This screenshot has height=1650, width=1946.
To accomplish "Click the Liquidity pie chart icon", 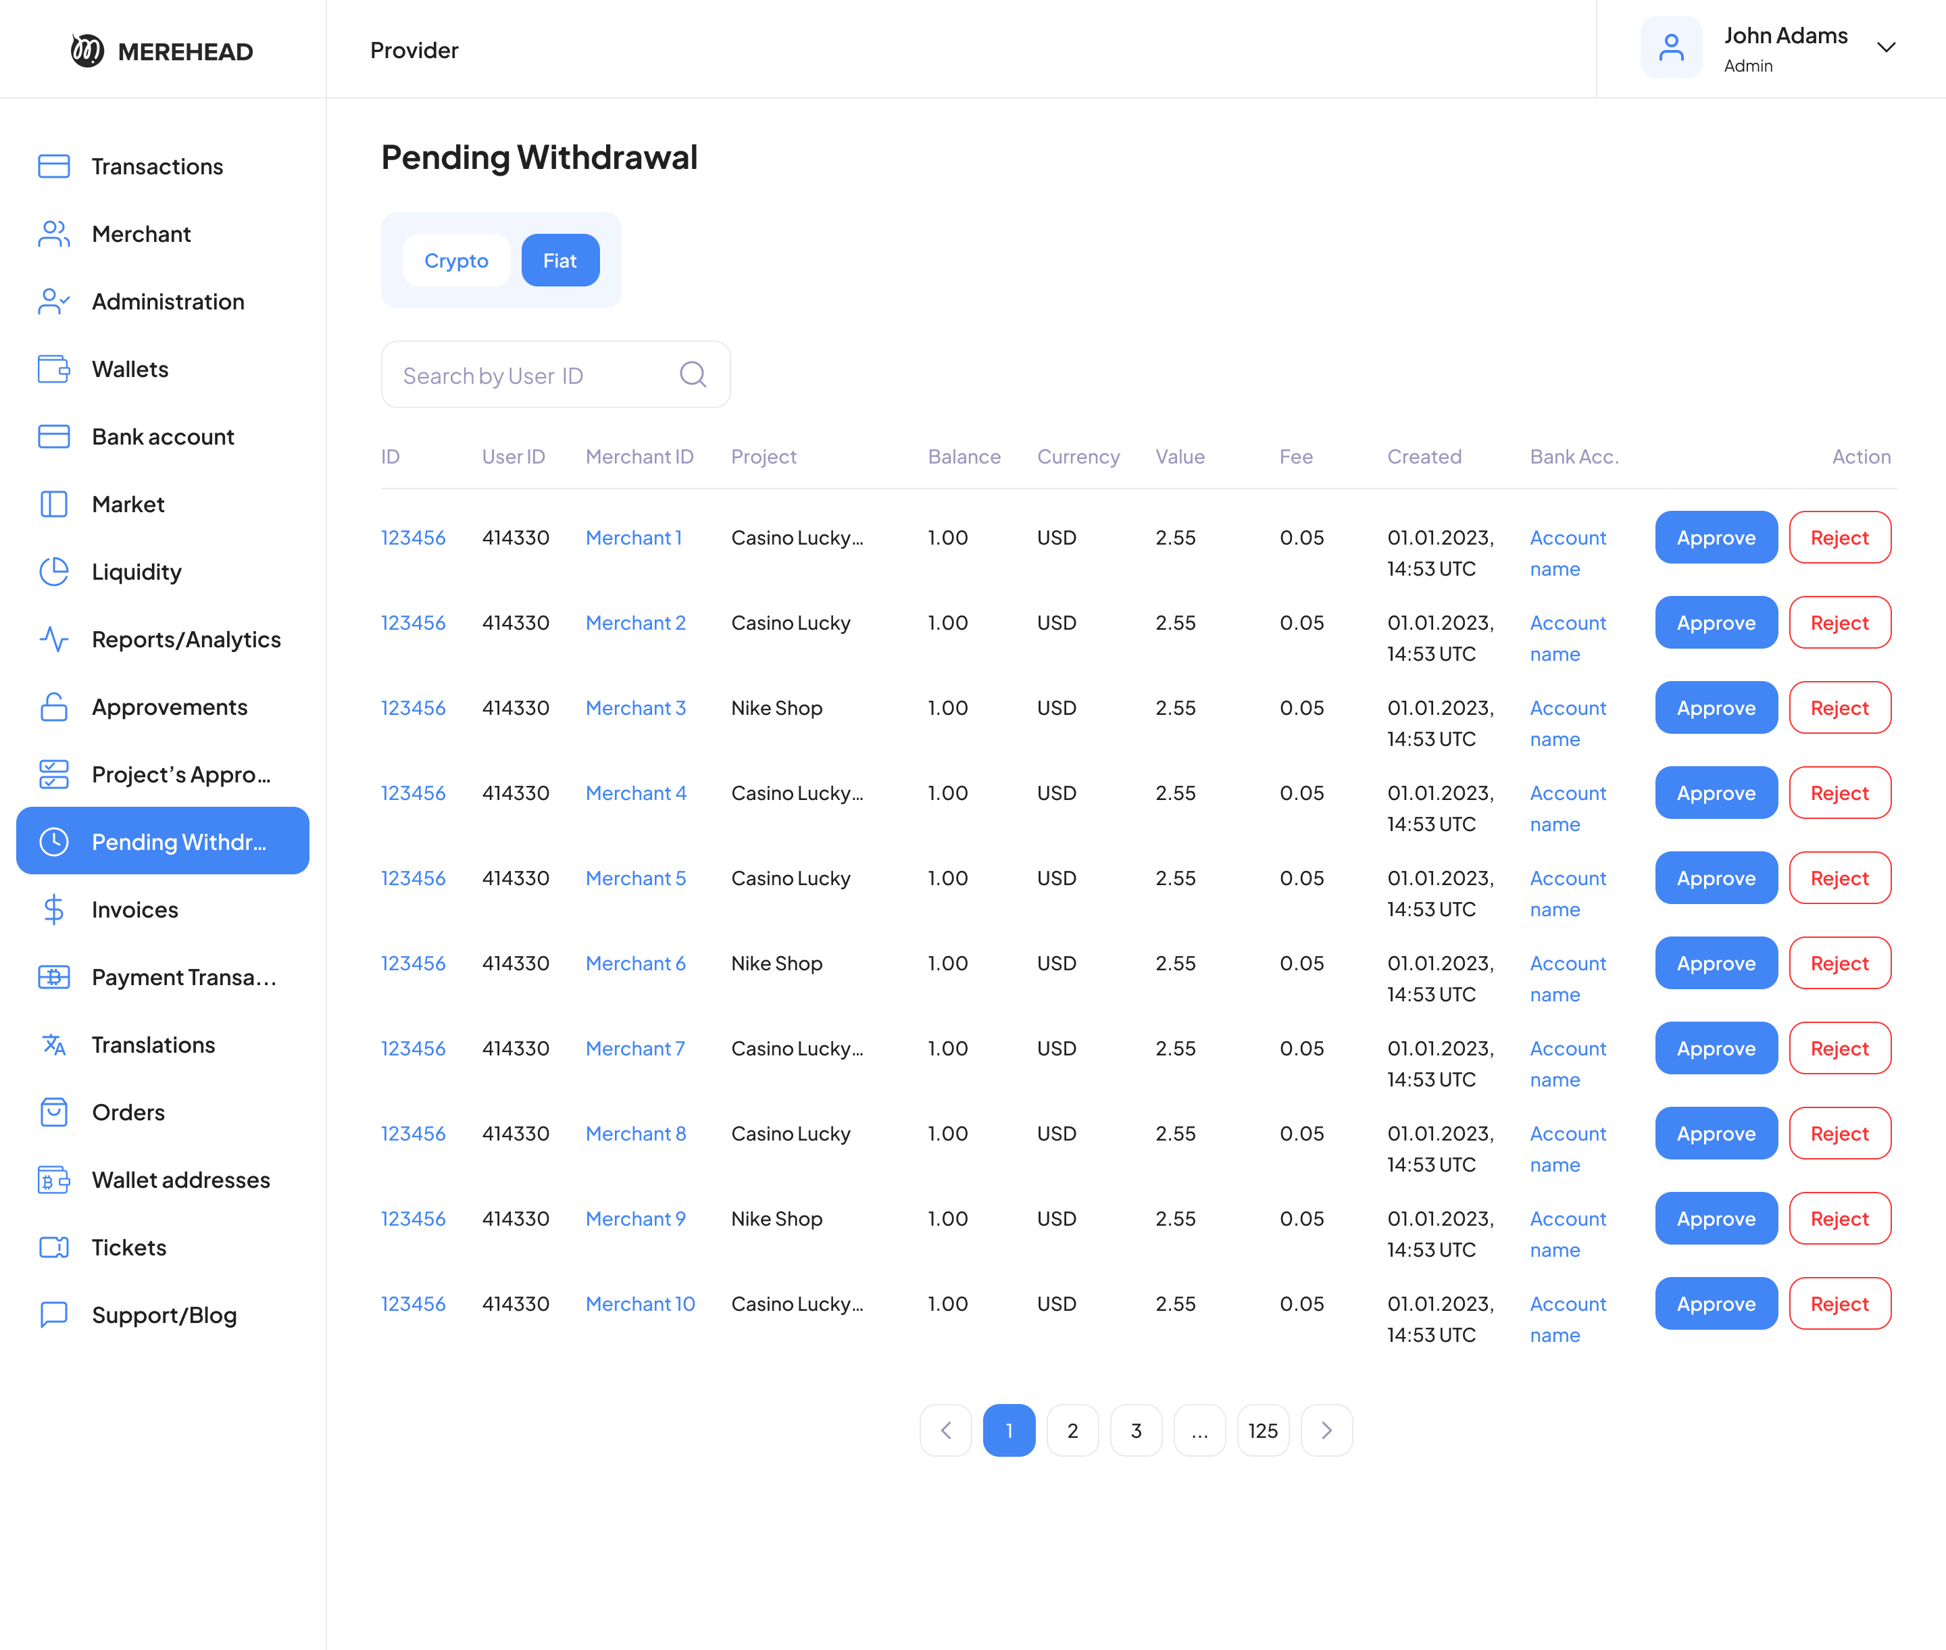I will [x=53, y=572].
